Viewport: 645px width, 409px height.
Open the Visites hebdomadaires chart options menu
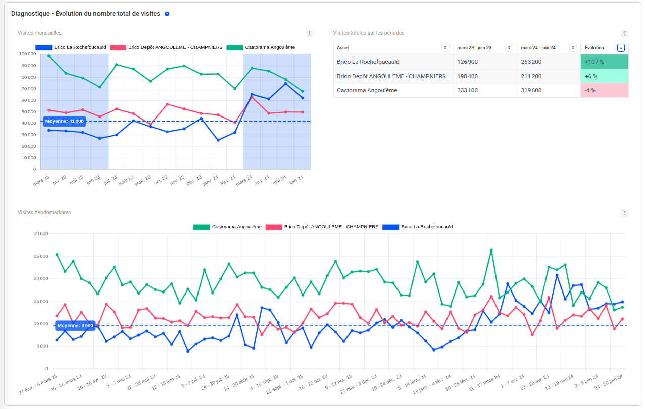[x=625, y=213]
